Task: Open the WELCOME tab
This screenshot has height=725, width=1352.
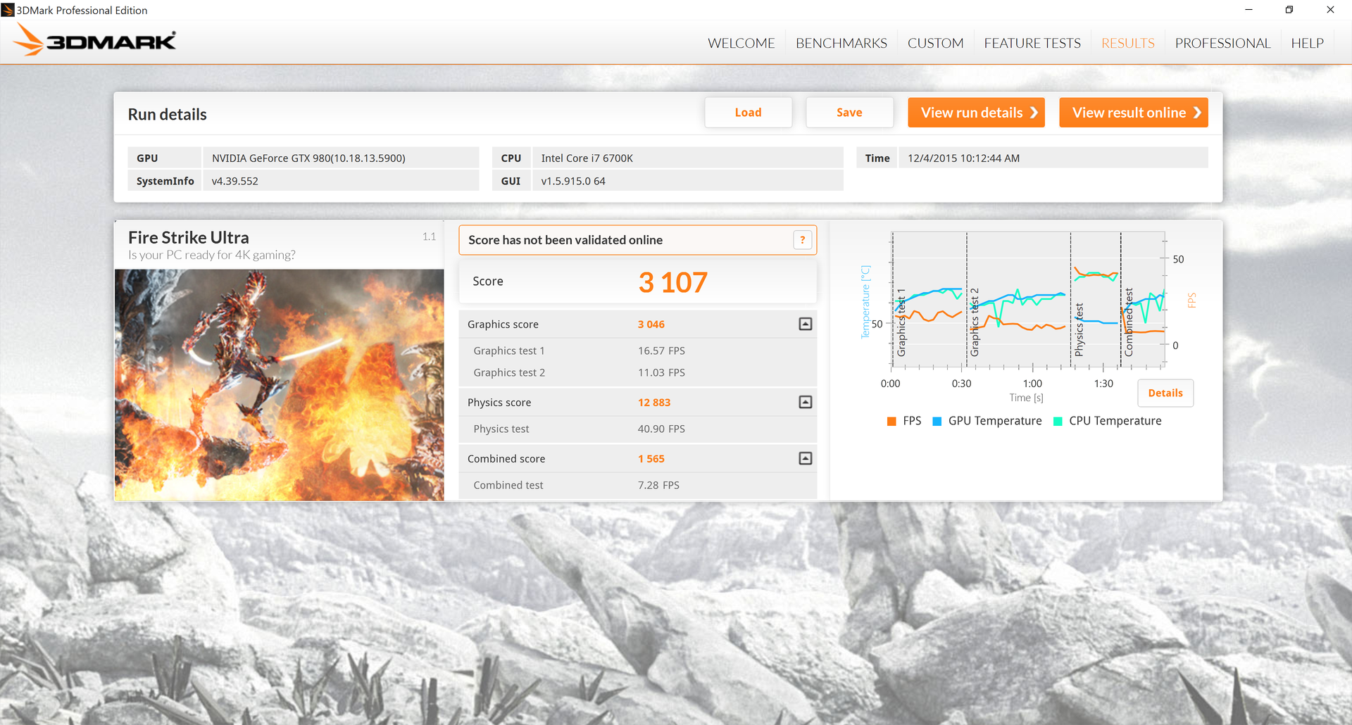Action: (x=741, y=43)
